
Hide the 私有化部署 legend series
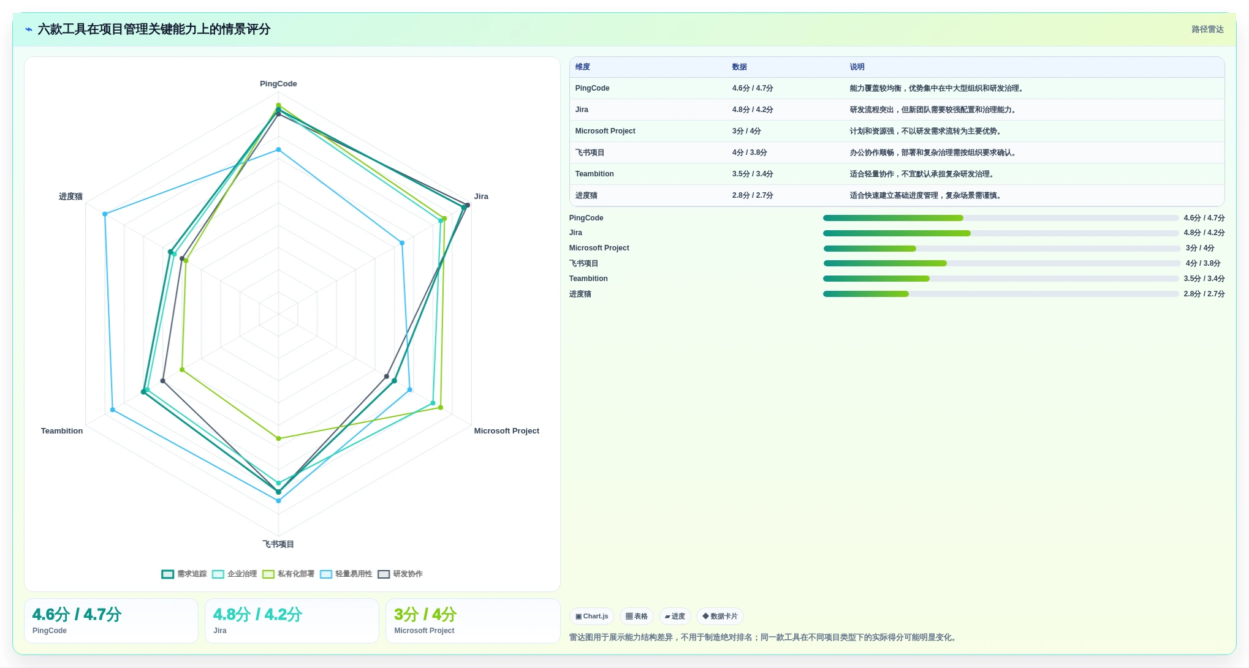(x=288, y=574)
